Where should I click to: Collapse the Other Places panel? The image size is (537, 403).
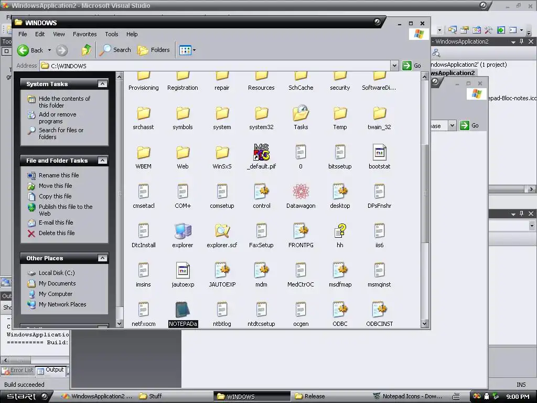click(x=102, y=258)
